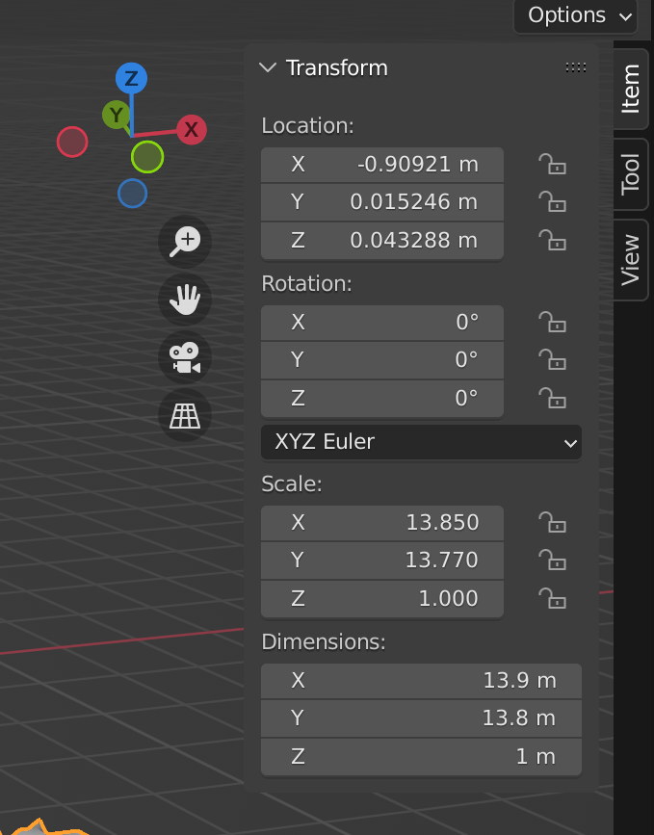Click the zoom magnifier icon in viewport
654x835 pixels.
(184, 241)
